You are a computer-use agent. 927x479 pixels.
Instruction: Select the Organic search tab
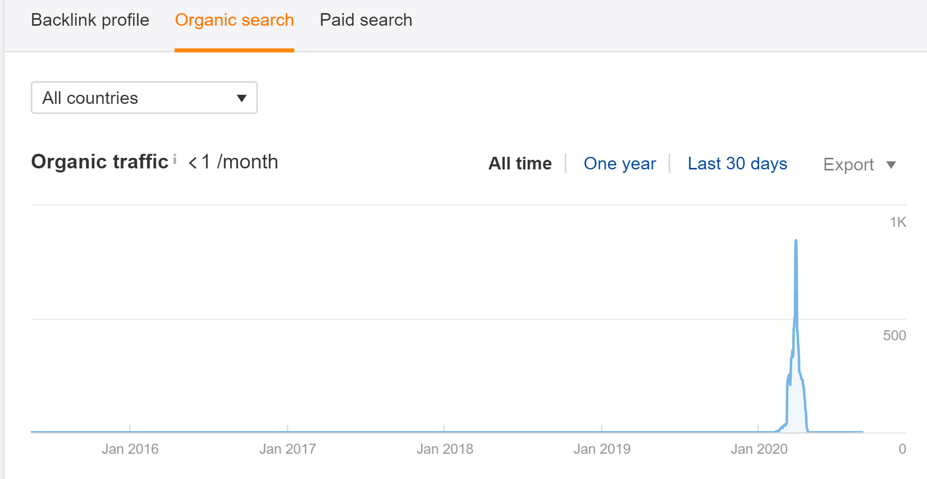(x=234, y=20)
